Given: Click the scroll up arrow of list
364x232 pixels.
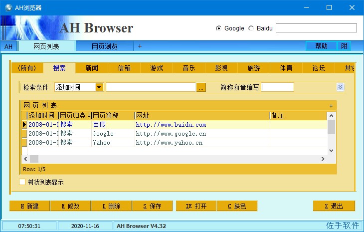Looking at the screenshot, I should pos(331,116).
